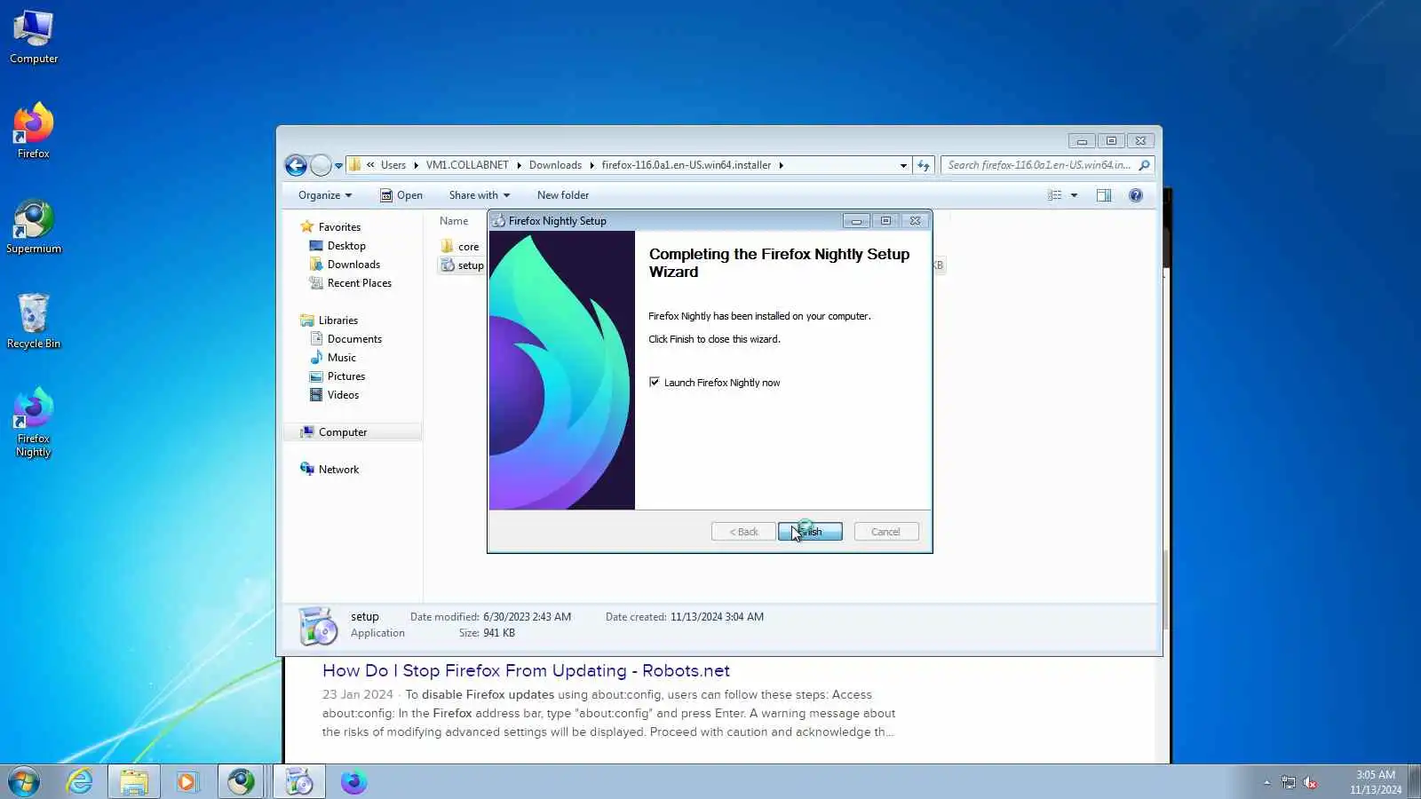Click the search magnifier icon in Explorer
Screen dimensions: 1421x799
1144,165
